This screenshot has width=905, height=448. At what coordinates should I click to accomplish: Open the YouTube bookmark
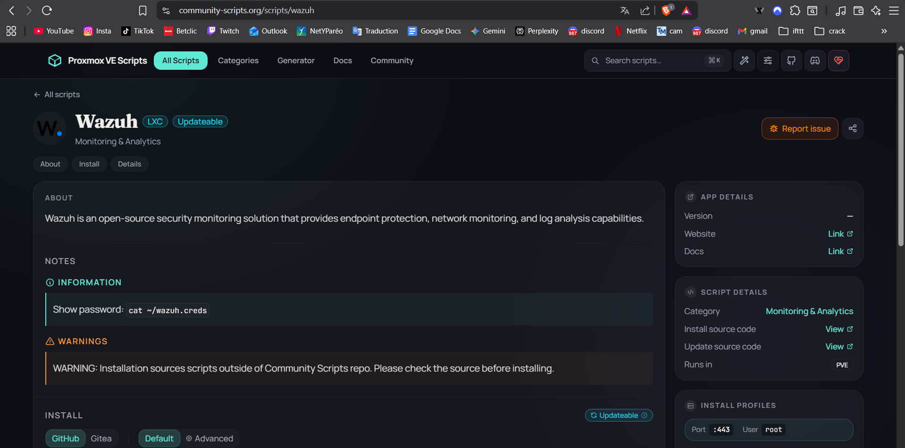point(54,31)
